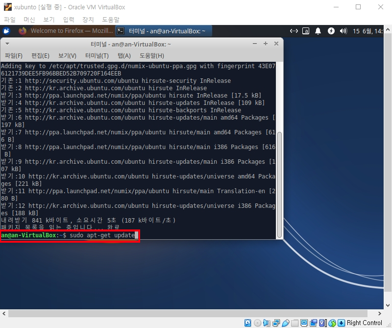Viewport: 392px width, 328px height.
Task: Switch to Welcome to Firefox taskbar window
Action: 66,31
